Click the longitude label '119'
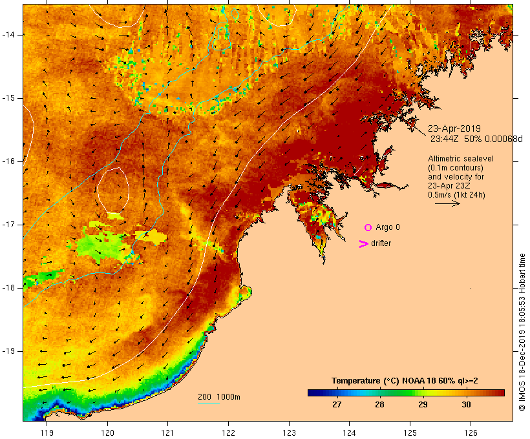The image size is (530, 439). pos(47,433)
